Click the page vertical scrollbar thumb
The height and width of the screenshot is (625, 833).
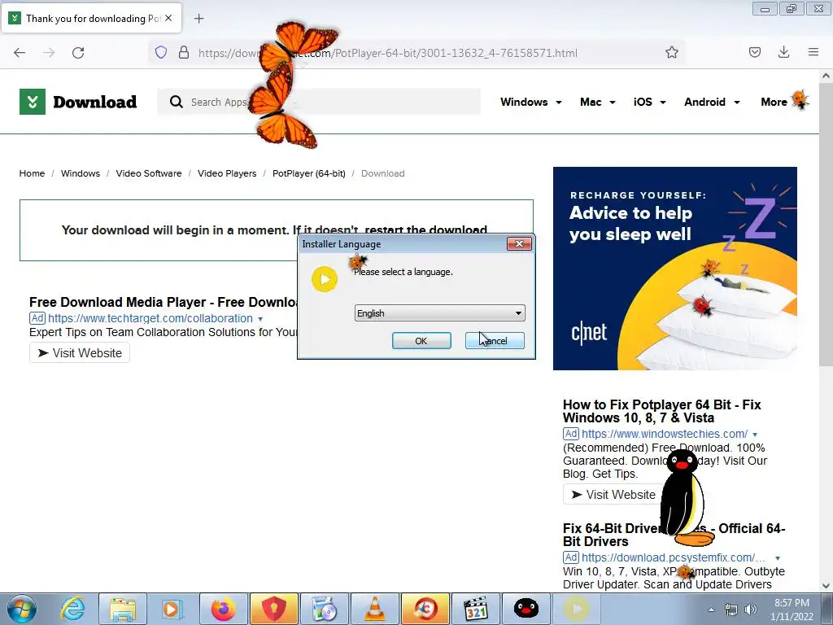click(x=826, y=223)
